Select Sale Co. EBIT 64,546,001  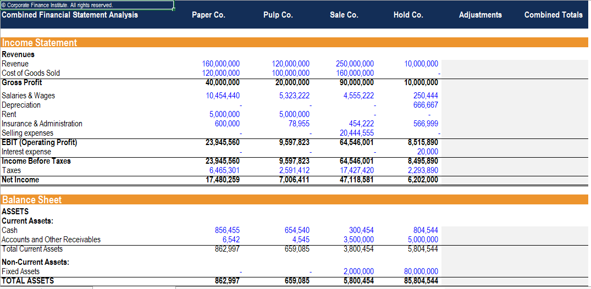click(357, 142)
